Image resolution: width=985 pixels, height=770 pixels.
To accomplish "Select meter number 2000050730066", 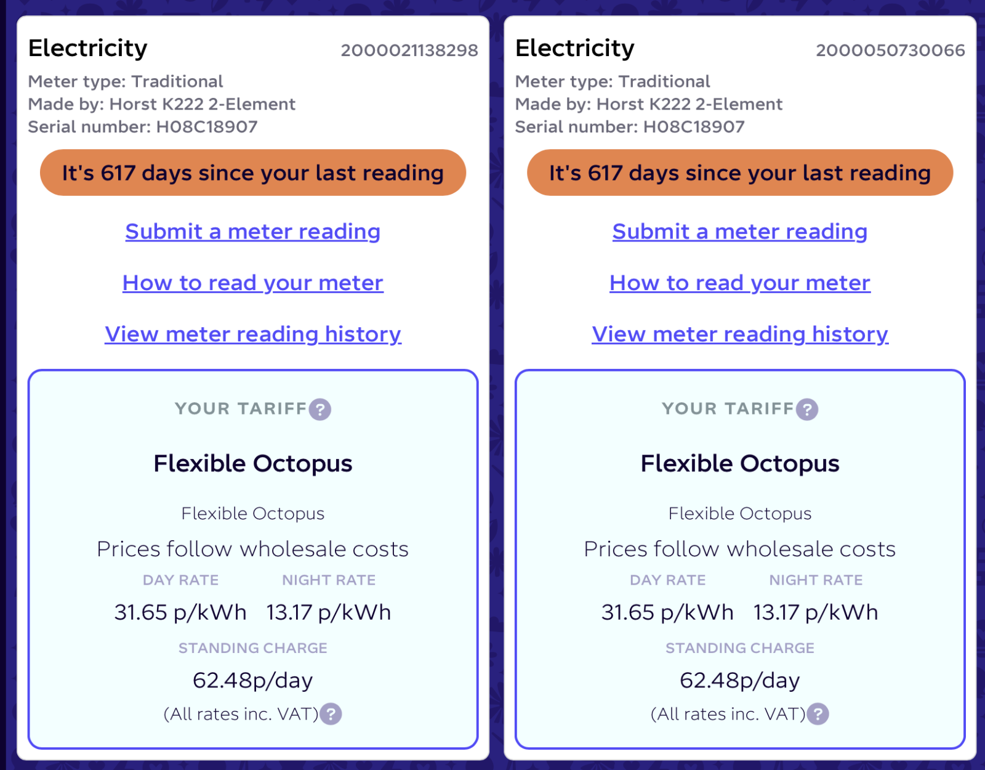I will coord(890,50).
